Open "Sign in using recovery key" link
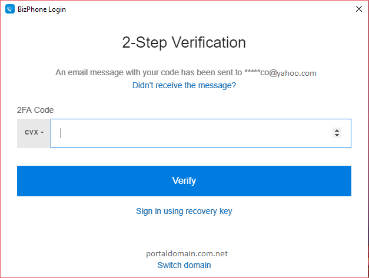This screenshot has height=278, width=369. [184, 211]
